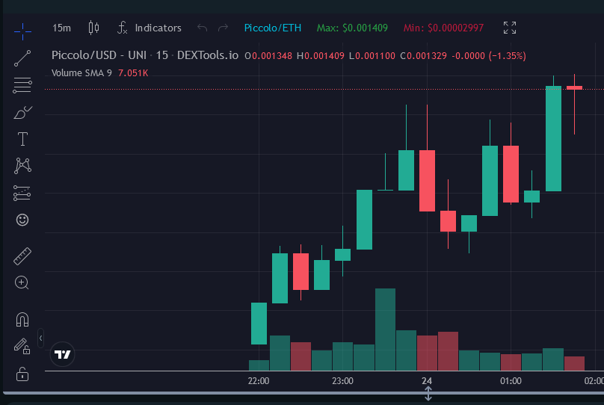604x405 pixels.
Task: Click the TradingView logo badge
Action: [x=62, y=354]
